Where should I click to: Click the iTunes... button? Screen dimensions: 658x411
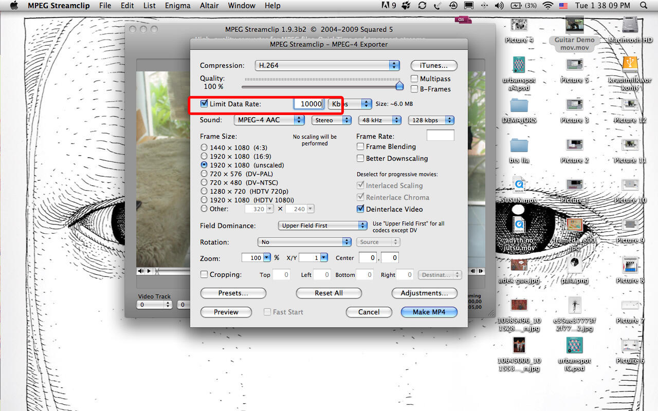click(x=434, y=65)
